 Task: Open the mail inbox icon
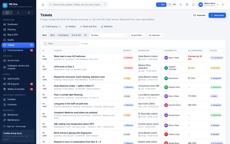[187, 5]
